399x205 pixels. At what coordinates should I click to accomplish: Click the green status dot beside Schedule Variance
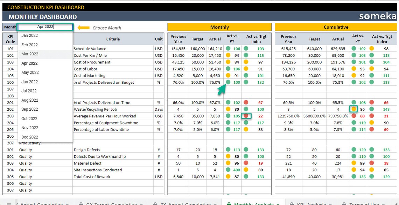228,49
